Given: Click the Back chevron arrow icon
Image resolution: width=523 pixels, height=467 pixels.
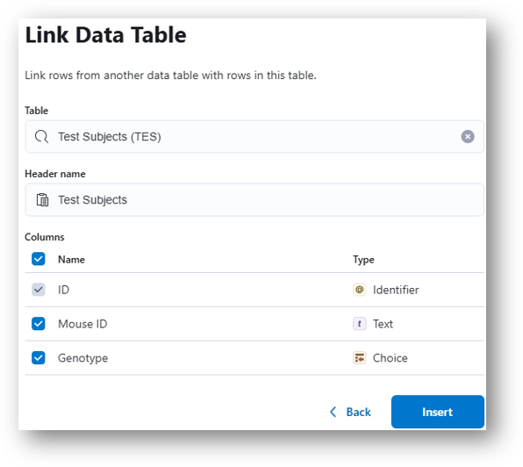Looking at the screenshot, I should tap(333, 412).
